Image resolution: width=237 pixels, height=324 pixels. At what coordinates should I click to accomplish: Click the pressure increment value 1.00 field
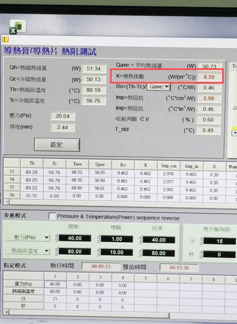pos(117,239)
